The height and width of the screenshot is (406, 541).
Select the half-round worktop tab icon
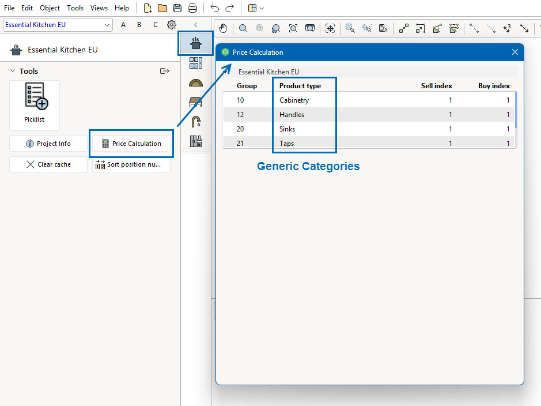(x=196, y=83)
